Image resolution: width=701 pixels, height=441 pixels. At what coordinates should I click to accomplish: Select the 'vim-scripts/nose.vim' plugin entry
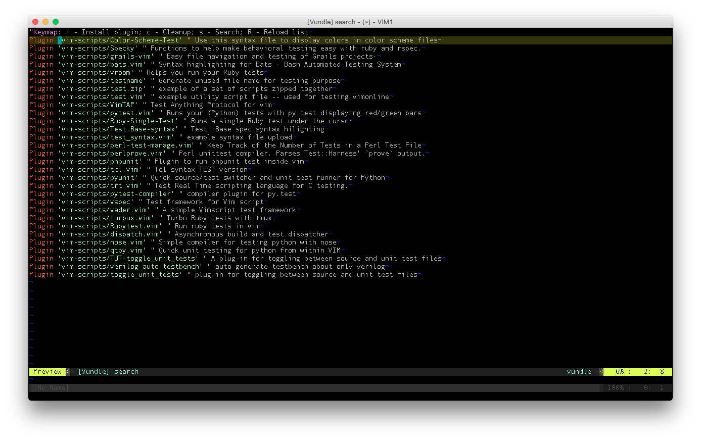pyautogui.click(x=185, y=242)
